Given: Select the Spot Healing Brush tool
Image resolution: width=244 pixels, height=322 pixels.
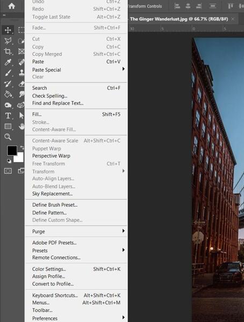Looking at the screenshot, I should tap(21, 62).
